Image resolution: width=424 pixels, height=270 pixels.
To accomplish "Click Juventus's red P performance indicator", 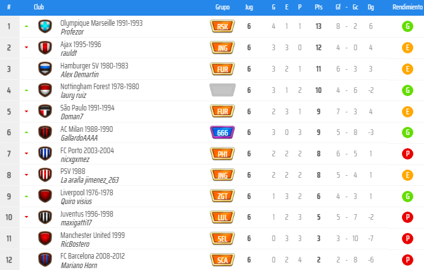I will point(408,217).
